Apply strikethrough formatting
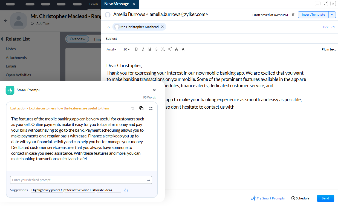 pos(156,49)
